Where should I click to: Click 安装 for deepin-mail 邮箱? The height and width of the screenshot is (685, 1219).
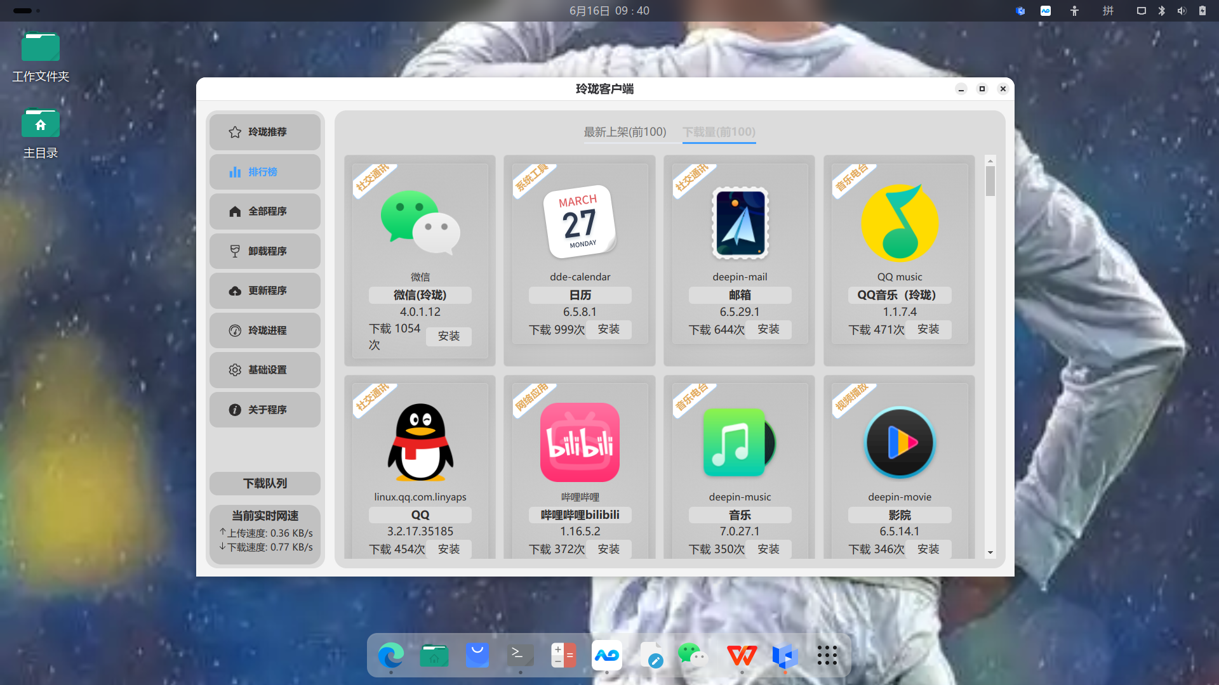tap(768, 329)
